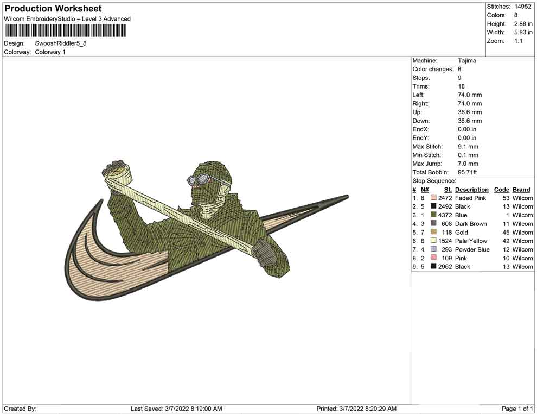Image resolution: width=537 pixels, height=414 pixels.
Task: Click the stitch count '14952'
Action: pos(522,7)
